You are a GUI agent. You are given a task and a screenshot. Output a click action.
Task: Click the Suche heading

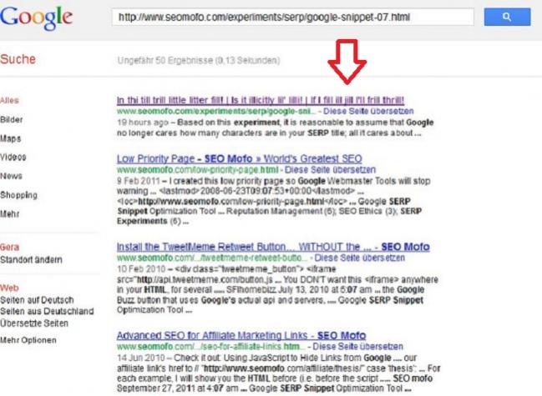18,59
